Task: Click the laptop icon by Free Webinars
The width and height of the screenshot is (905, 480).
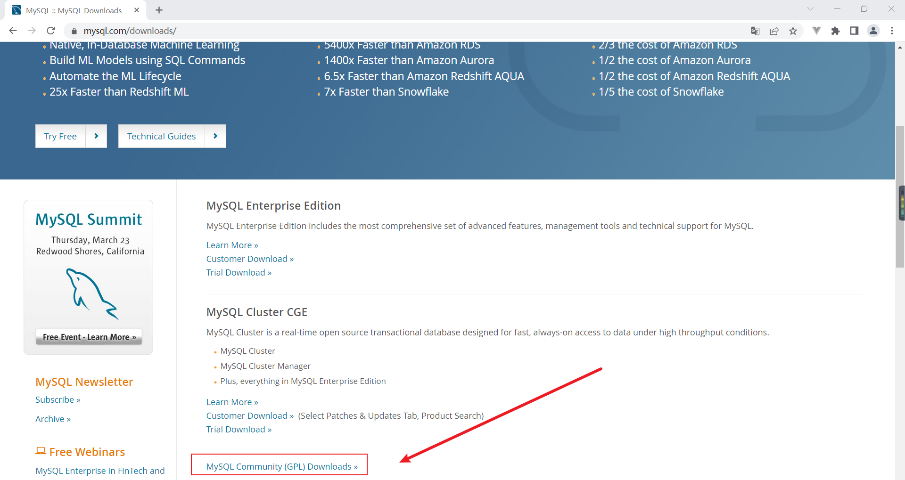Action: 41,451
